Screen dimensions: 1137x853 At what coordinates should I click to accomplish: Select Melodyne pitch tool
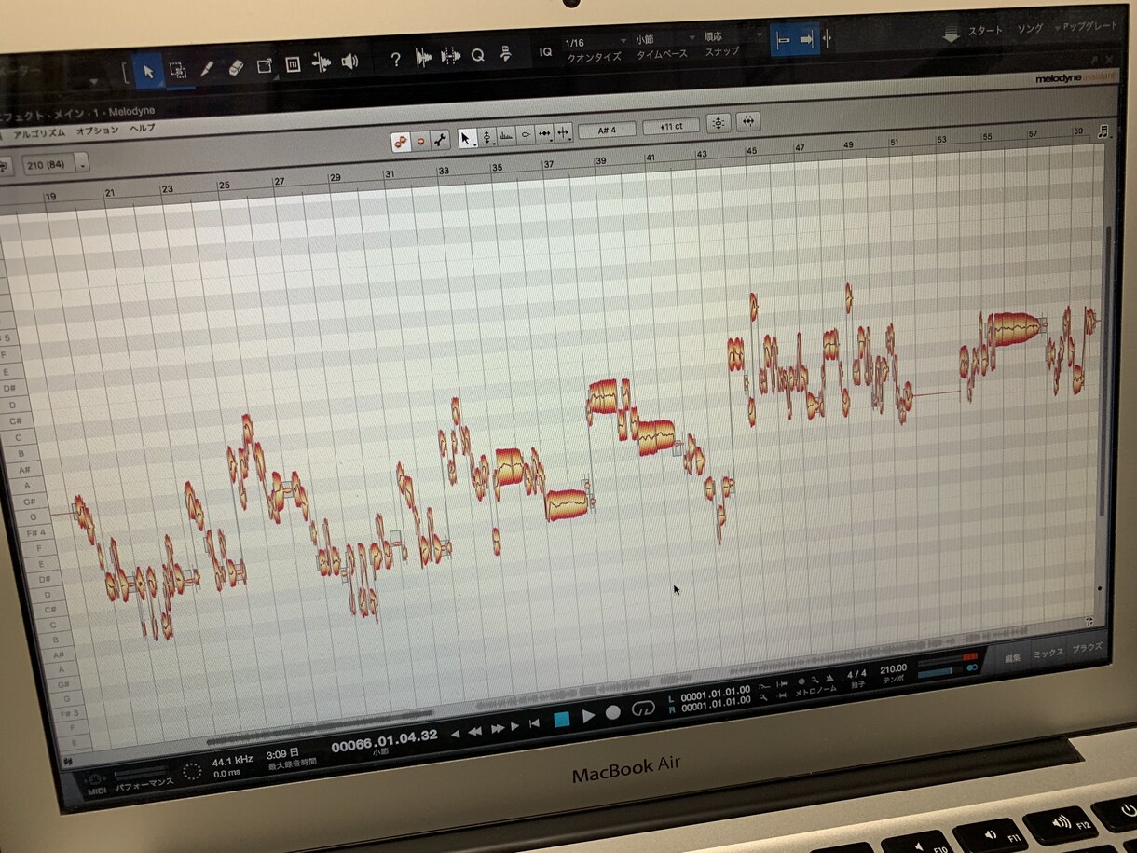(487, 137)
